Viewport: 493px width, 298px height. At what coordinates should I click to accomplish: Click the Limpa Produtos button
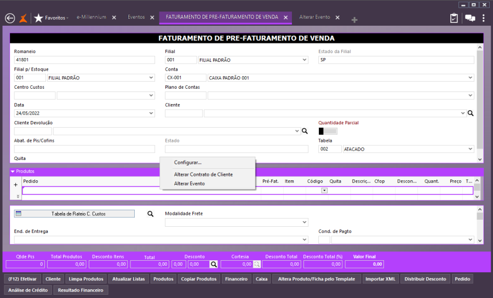pyautogui.click(x=86, y=279)
